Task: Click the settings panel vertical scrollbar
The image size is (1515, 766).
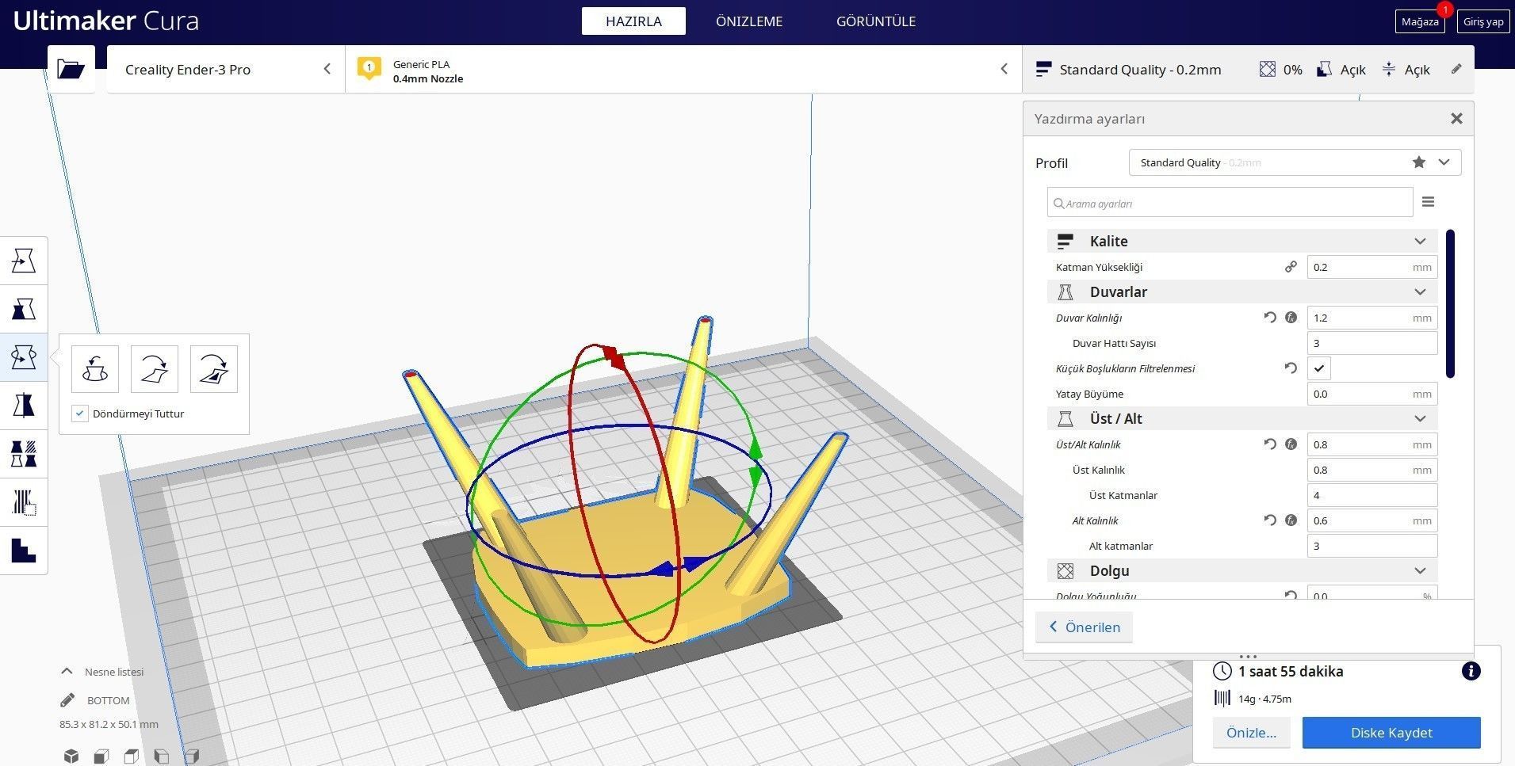Action: click(x=1450, y=303)
